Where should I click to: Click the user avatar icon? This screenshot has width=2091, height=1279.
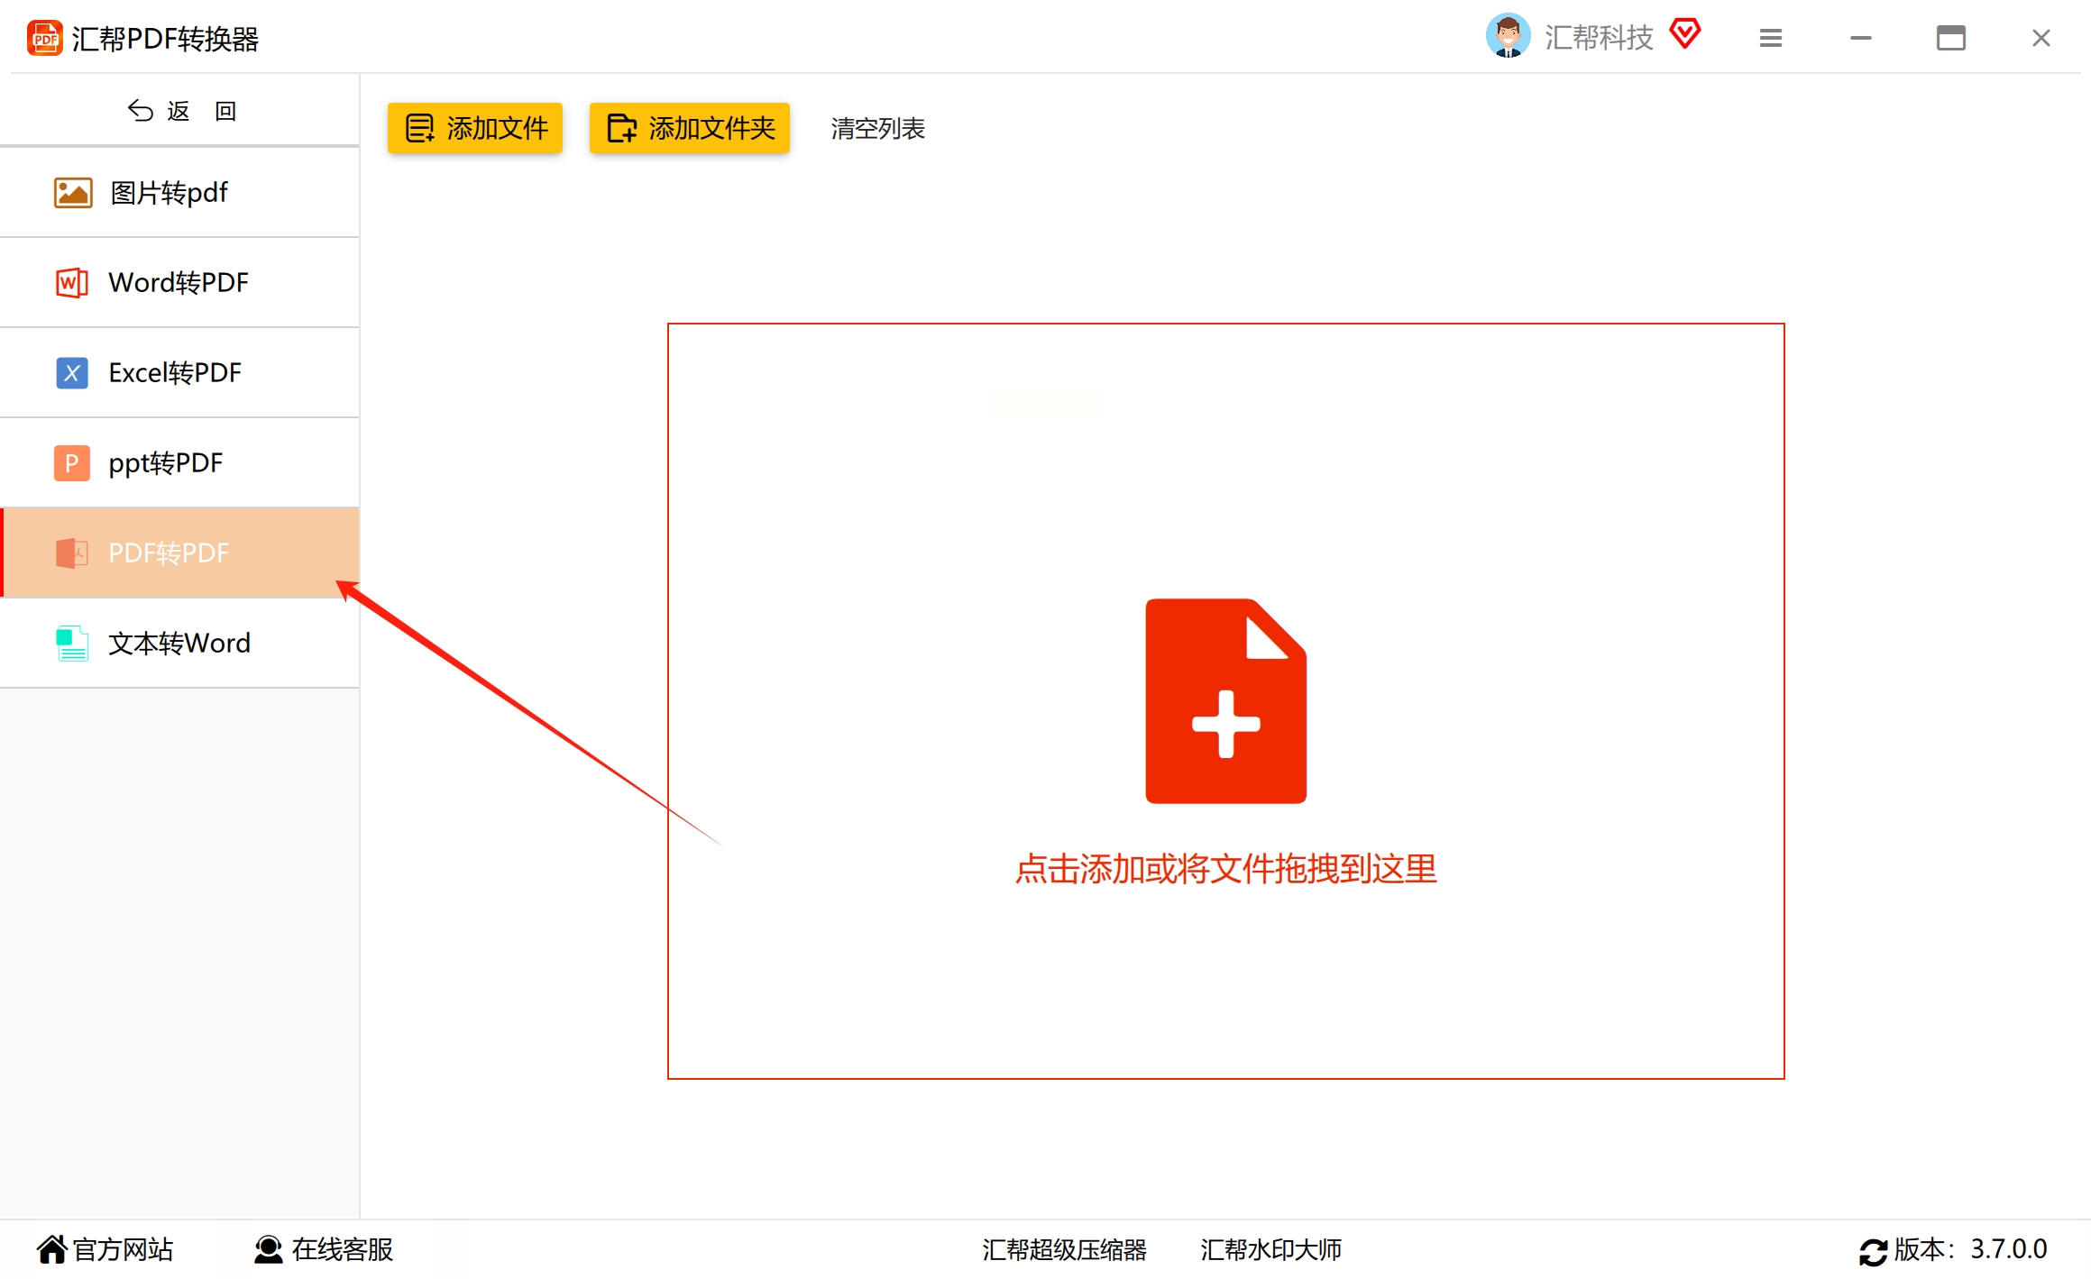pyautogui.click(x=1507, y=36)
